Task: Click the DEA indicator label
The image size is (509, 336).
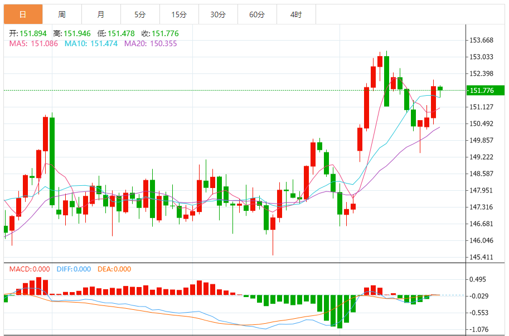Action: tap(114, 269)
